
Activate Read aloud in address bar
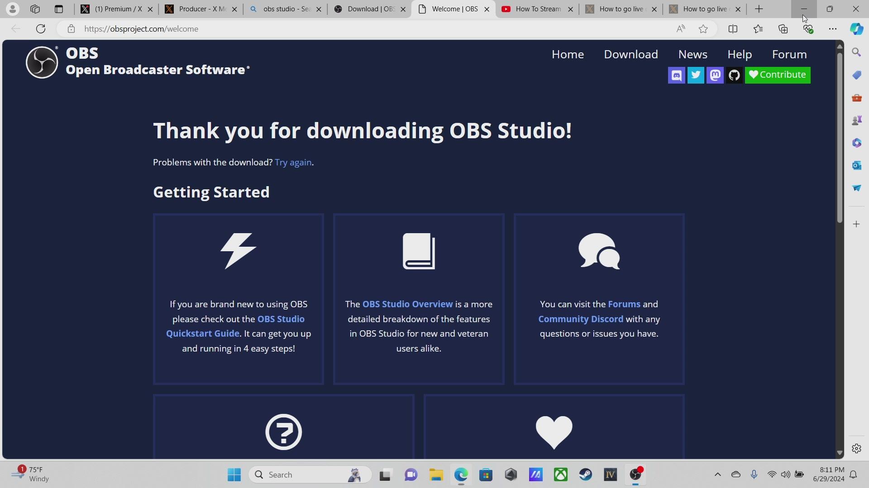(x=680, y=29)
